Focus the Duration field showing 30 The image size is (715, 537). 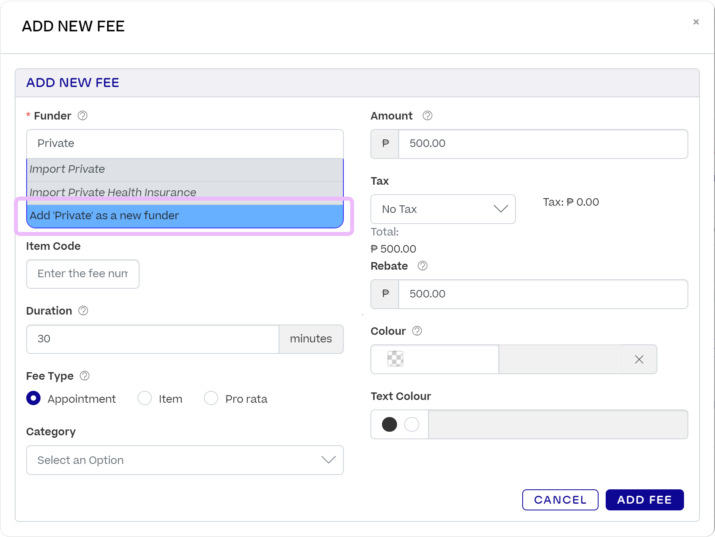pyautogui.click(x=153, y=339)
